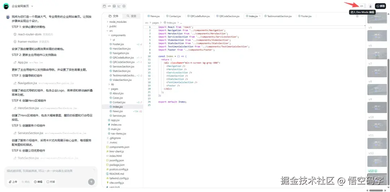Select the 对话 chat mode button
The image size is (390, 192).
51,182
